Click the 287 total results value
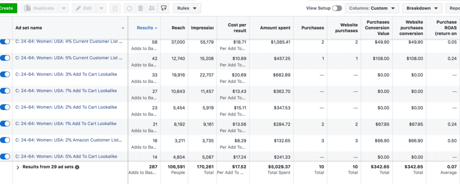This screenshot has width=460, height=184. [153, 167]
